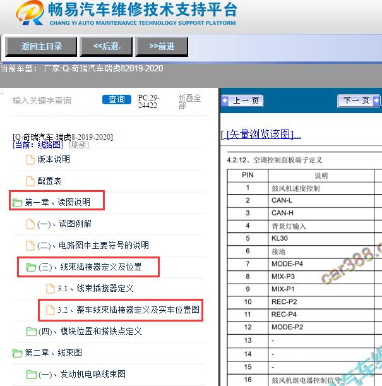Expand (一)、发动机电喷线束图 folder
This screenshot has height=386, width=382.
pyautogui.click(x=82, y=374)
